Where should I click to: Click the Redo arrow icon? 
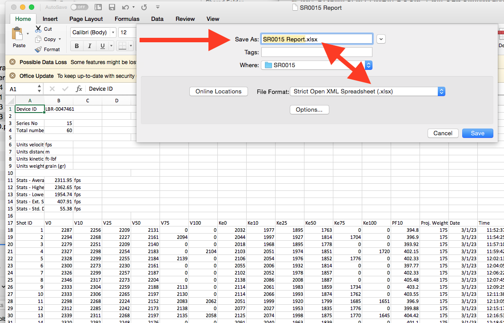pos(144,8)
